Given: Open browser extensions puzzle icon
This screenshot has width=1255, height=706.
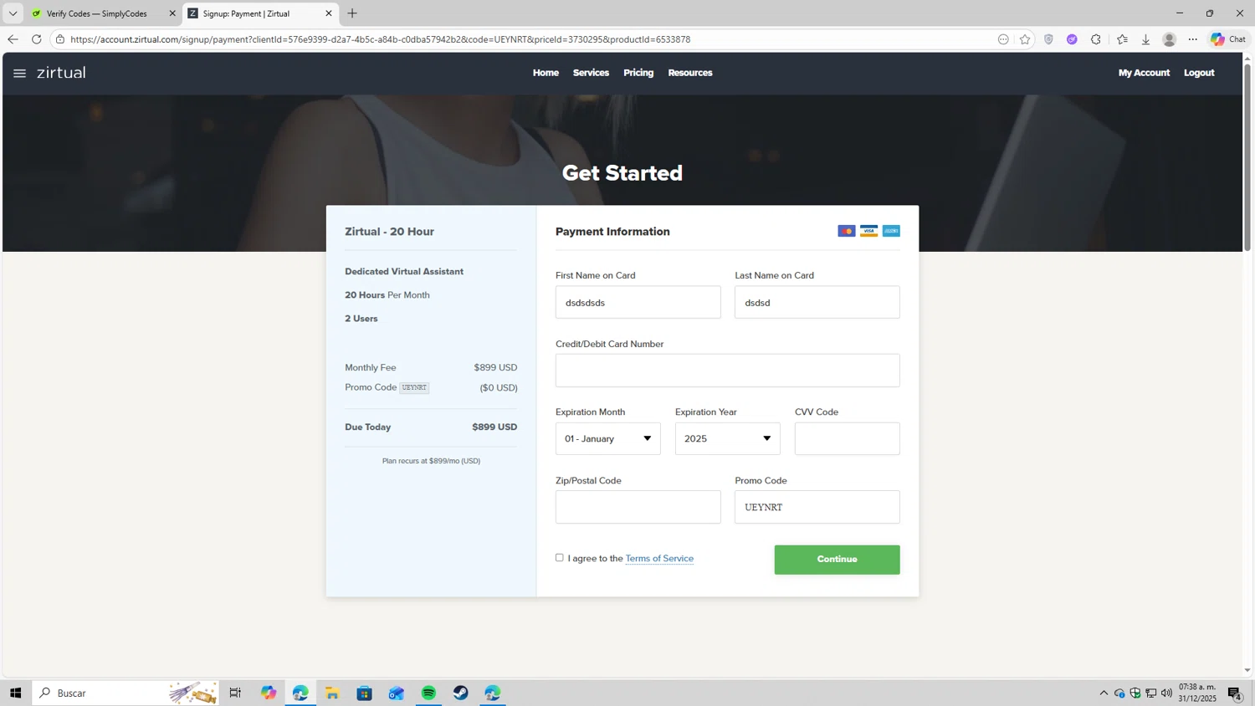Looking at the screenshot, I should pyautogui.click(x=1096, y=39).
